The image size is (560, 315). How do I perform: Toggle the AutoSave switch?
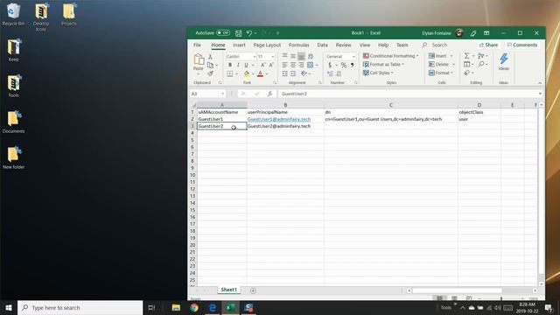[223, 33]
